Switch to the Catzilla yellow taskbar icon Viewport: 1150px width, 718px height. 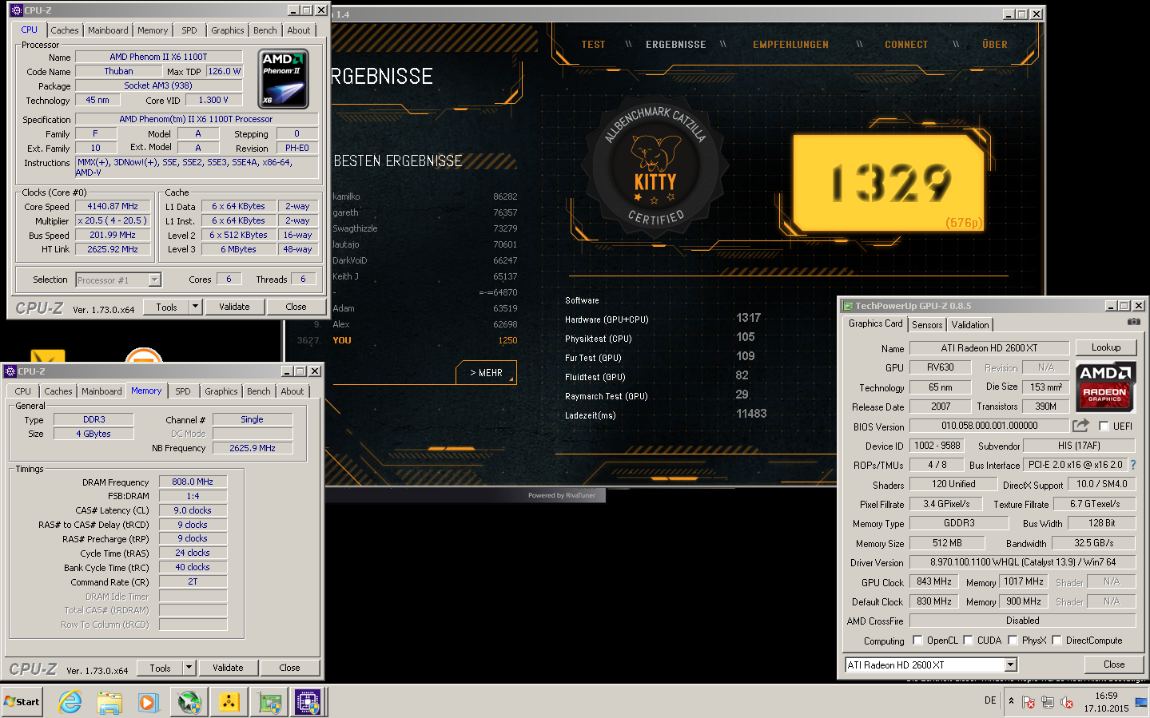point(229,702)
